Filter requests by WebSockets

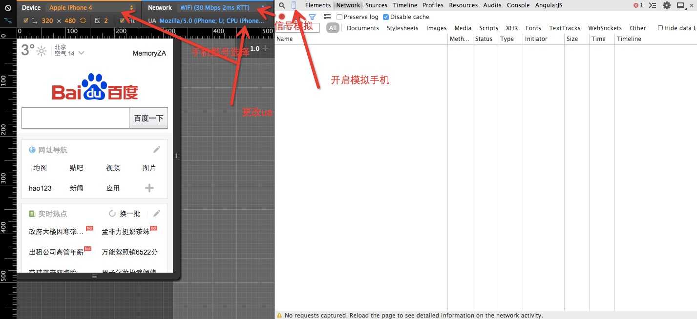(605, 28)
